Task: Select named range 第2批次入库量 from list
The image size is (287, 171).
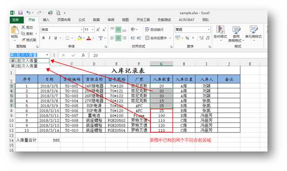Action: click(29, 66)
